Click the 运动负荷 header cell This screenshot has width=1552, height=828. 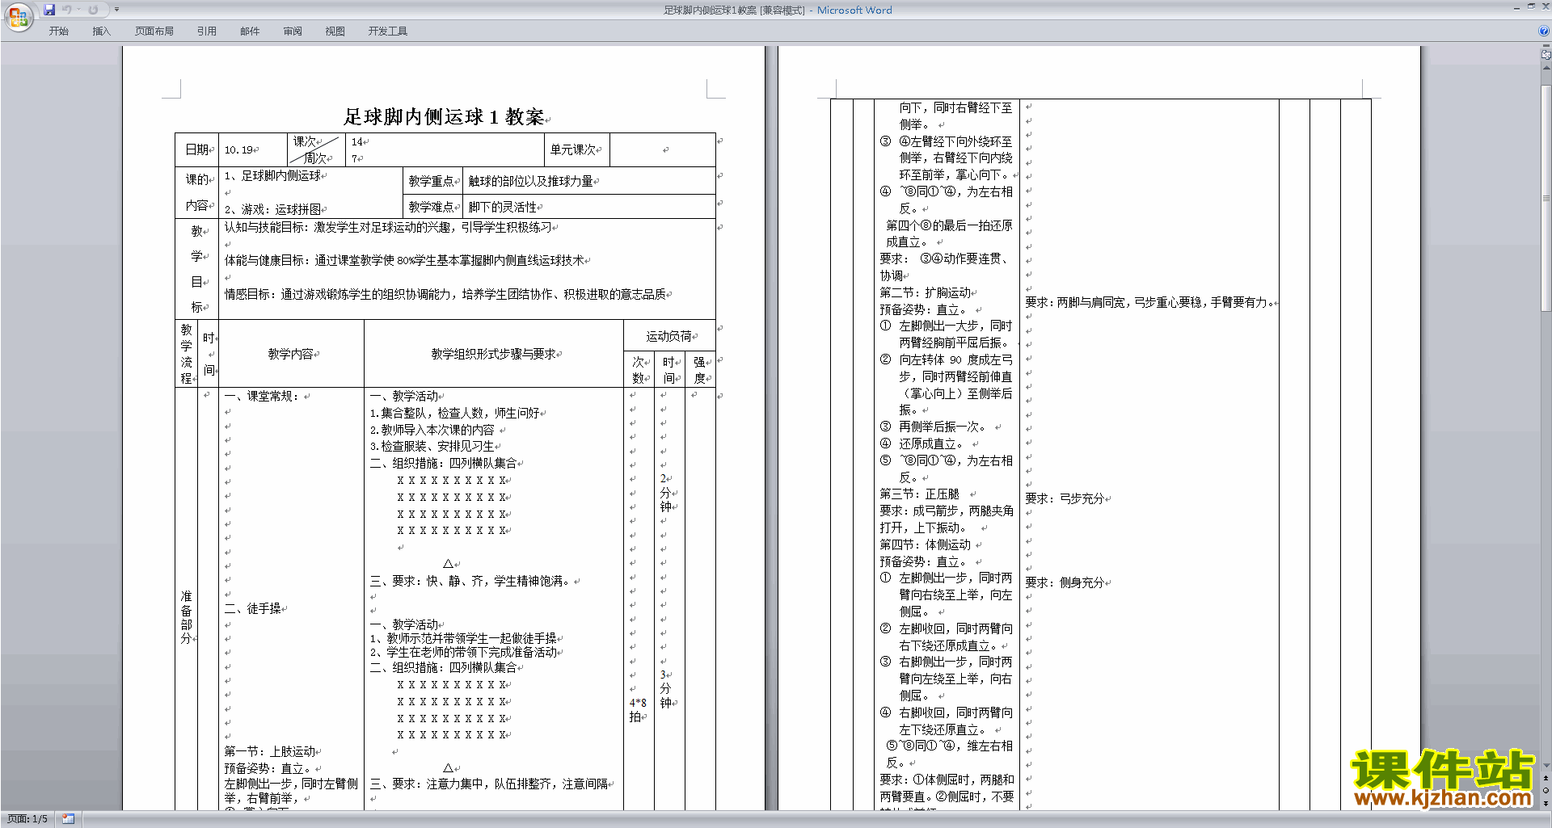(x=668, y=336)
